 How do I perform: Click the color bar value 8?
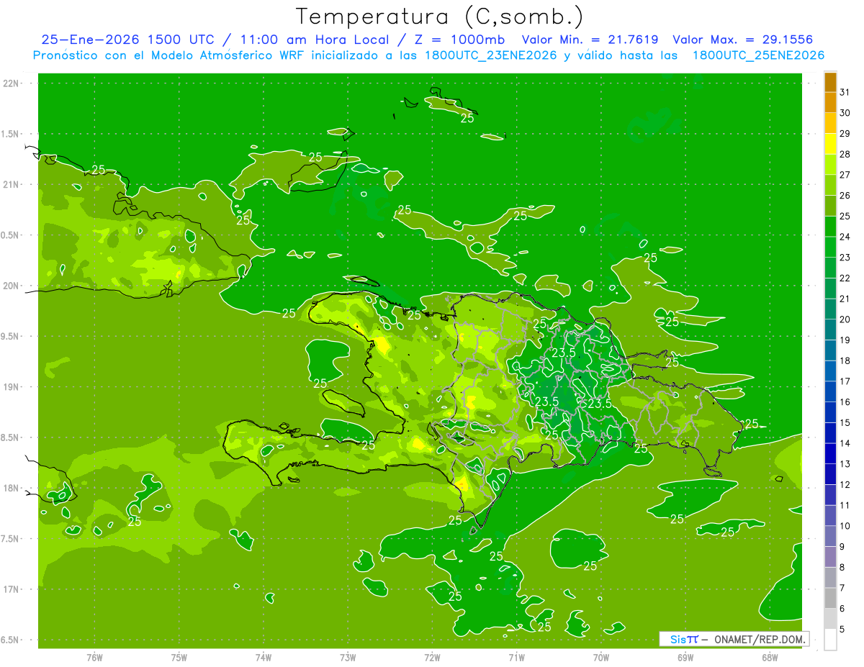coord(843,567)
